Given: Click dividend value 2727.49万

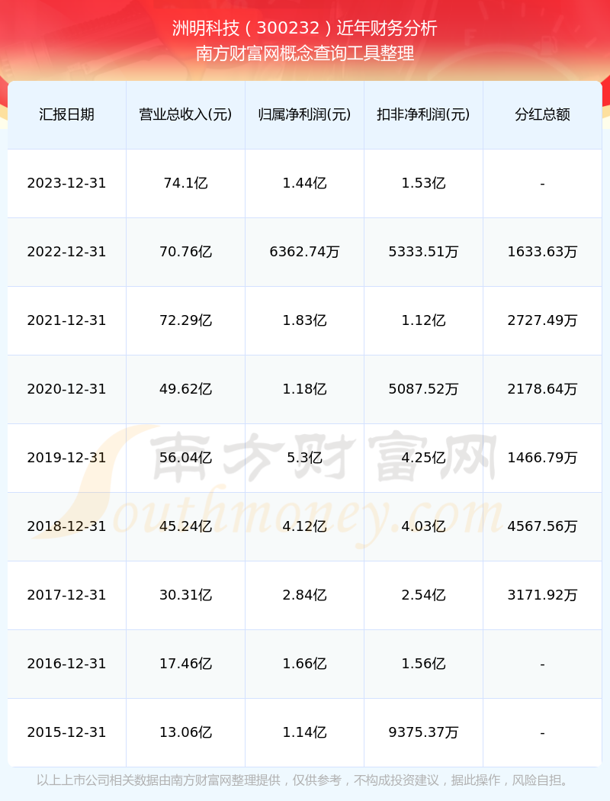Looking at the screenshot, I should [x=543, y=320].
